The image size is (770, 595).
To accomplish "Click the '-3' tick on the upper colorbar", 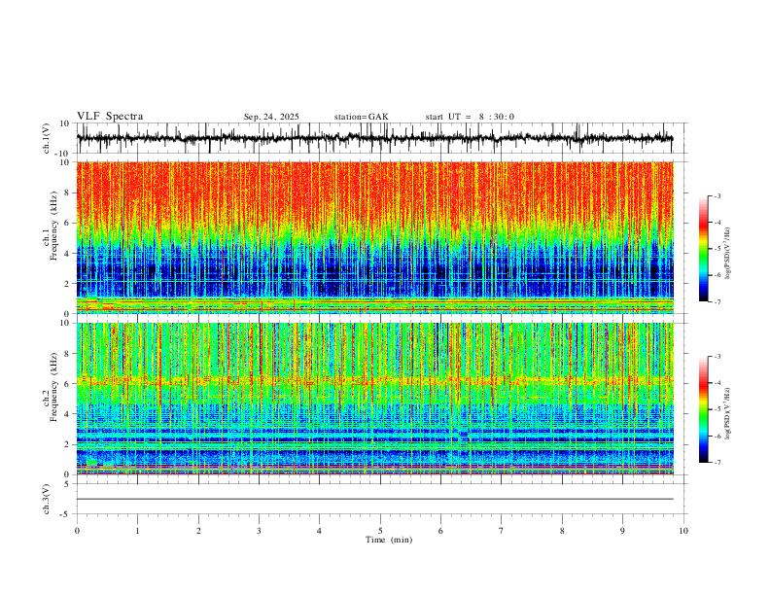I will click(x=717, y=195).
